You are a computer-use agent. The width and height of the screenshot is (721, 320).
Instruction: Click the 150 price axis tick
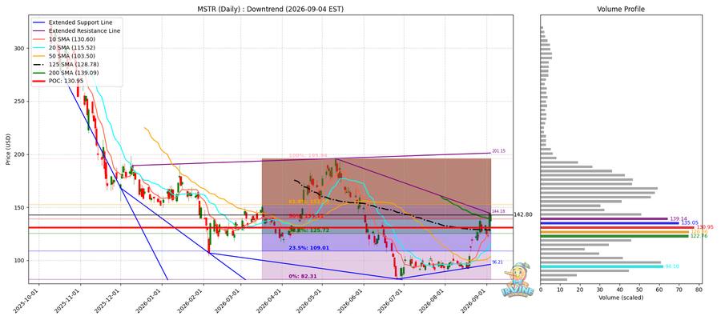[x=19, y=207]
